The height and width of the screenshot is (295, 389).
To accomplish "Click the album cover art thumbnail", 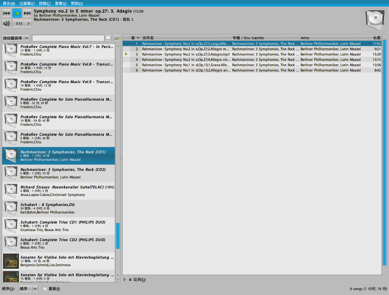I will coord(375,20).
